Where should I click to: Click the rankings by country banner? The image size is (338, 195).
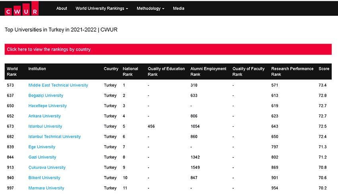pos(168,50)
